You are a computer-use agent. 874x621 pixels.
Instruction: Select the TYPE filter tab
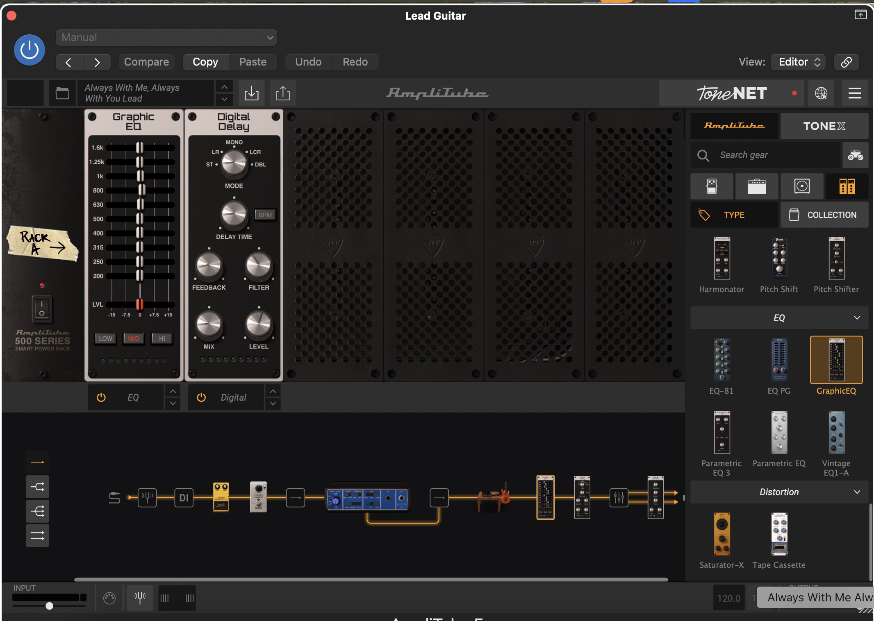[734, 215]
